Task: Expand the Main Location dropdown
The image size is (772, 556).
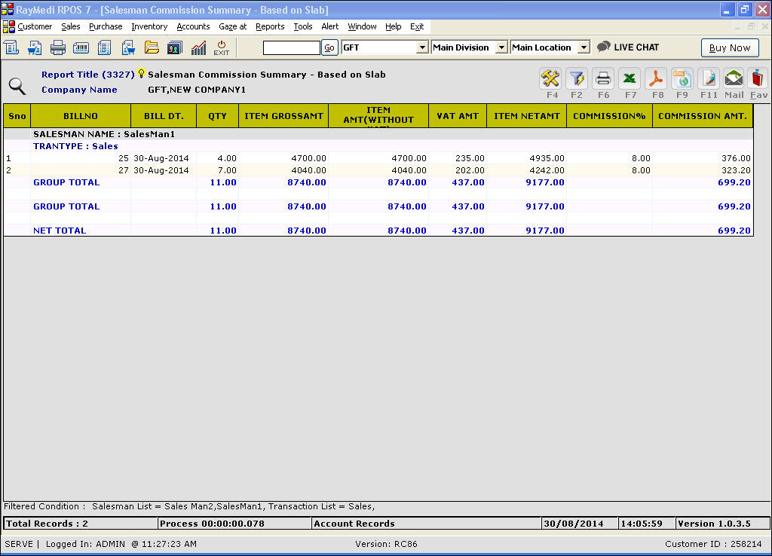Action: (584, 47)
